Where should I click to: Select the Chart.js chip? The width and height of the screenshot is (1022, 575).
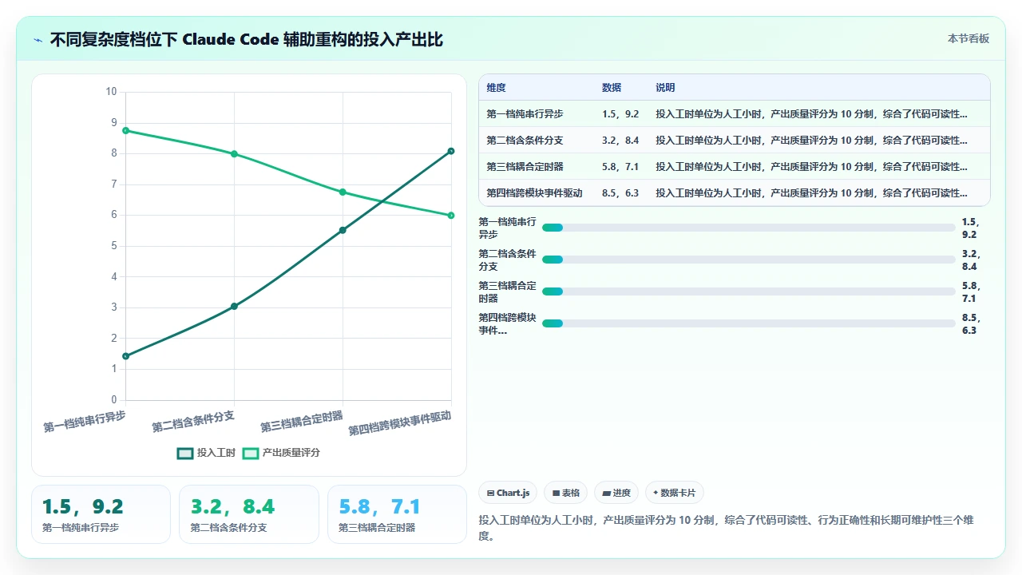click(x=508, y=493)
